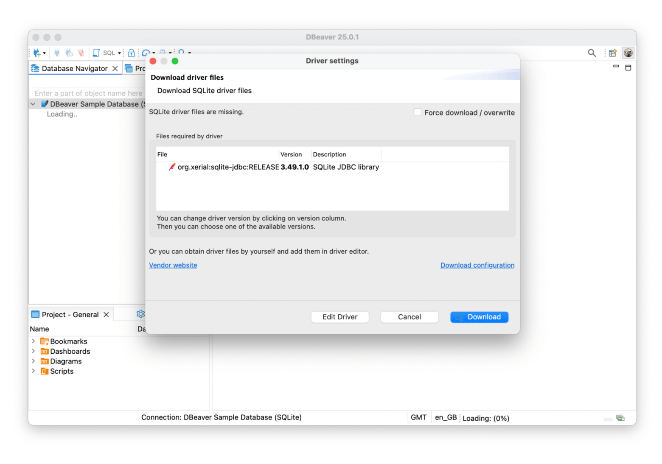The image size is (662, 464).
Task: Click version 3.49.1.0 in driver row
Action: click(x=295, y=167)
